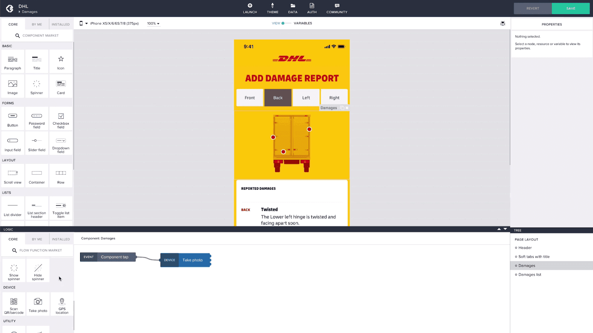This screenshot has height=333, width=593.
Task: Select the Dropdown field component
Action: [61, 144]
